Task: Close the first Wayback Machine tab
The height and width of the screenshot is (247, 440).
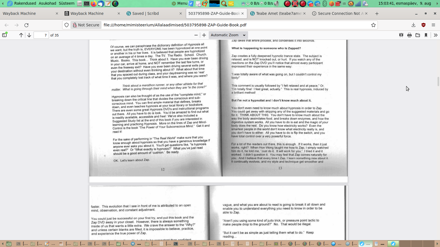Action: [57, 13]
